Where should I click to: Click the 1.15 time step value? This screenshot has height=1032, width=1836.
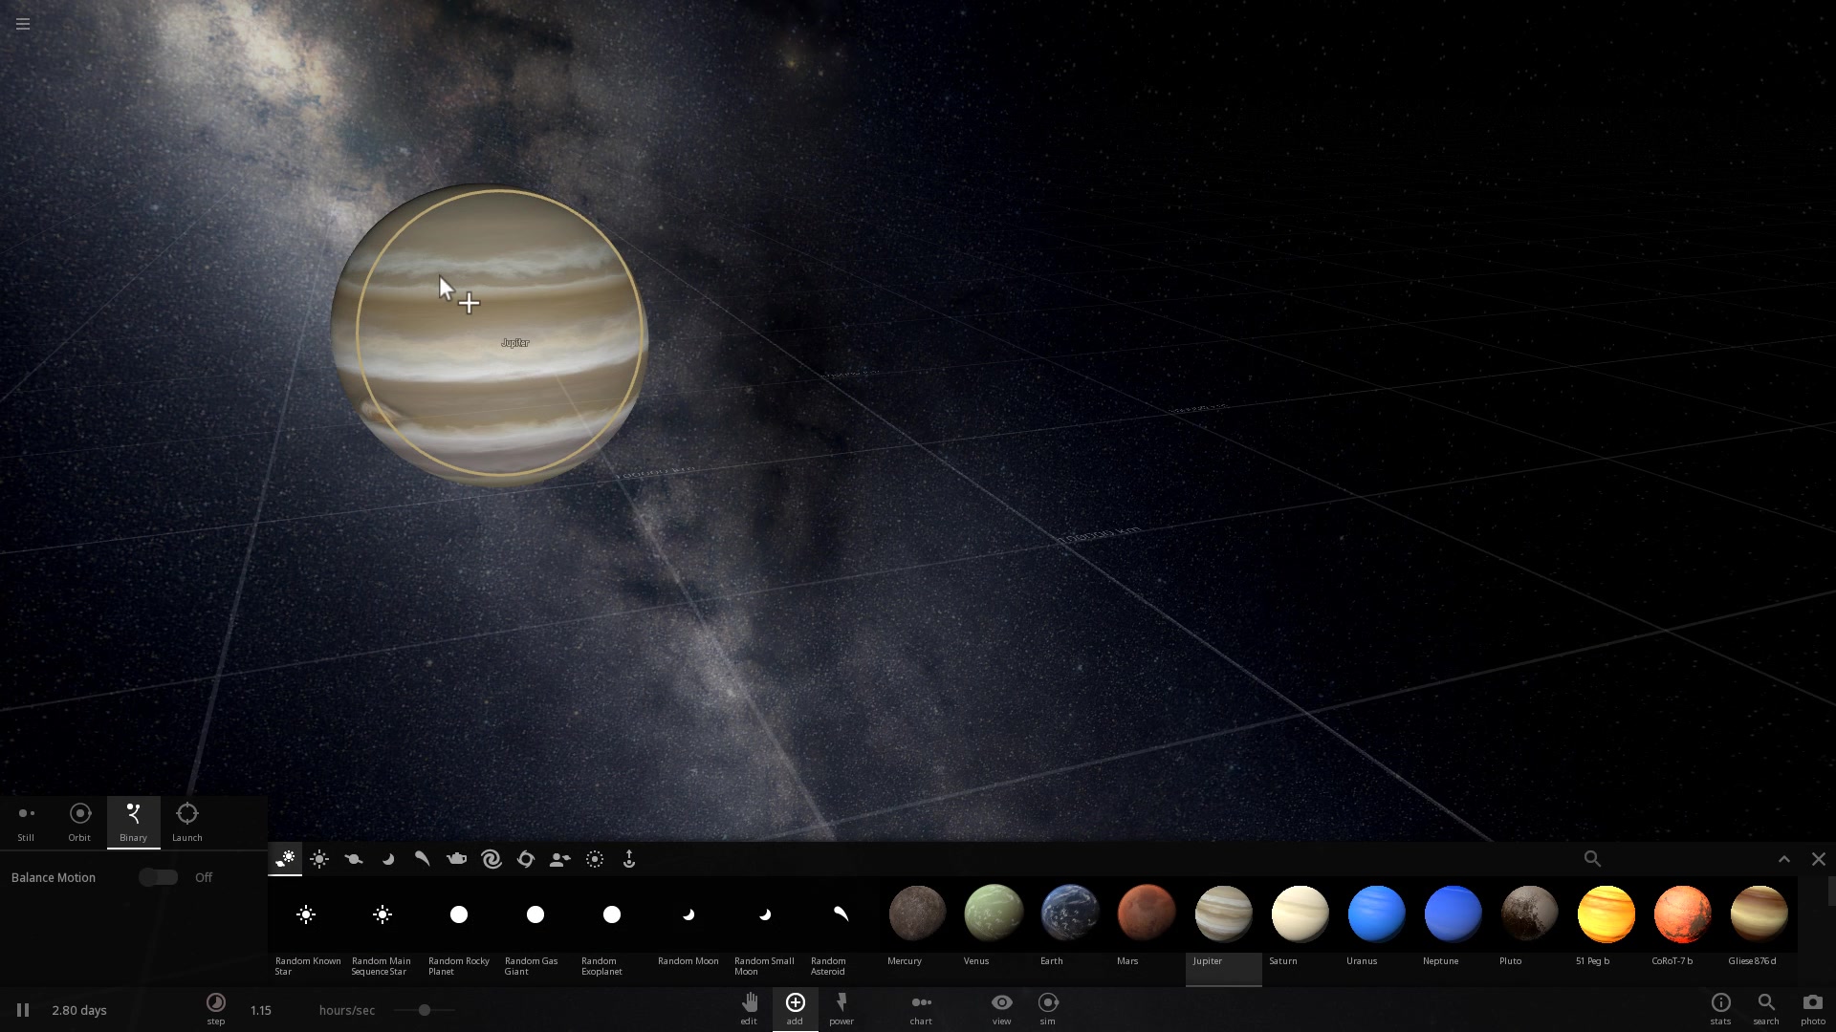pyautogui.click(x=261, y=1010)
